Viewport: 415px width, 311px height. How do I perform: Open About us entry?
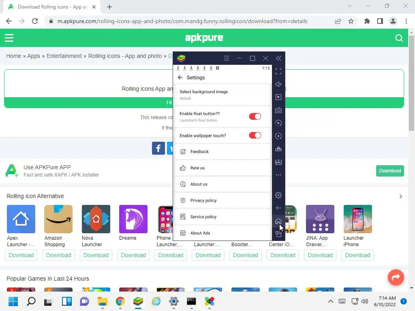pyautogui.click(x=222, y=184)
